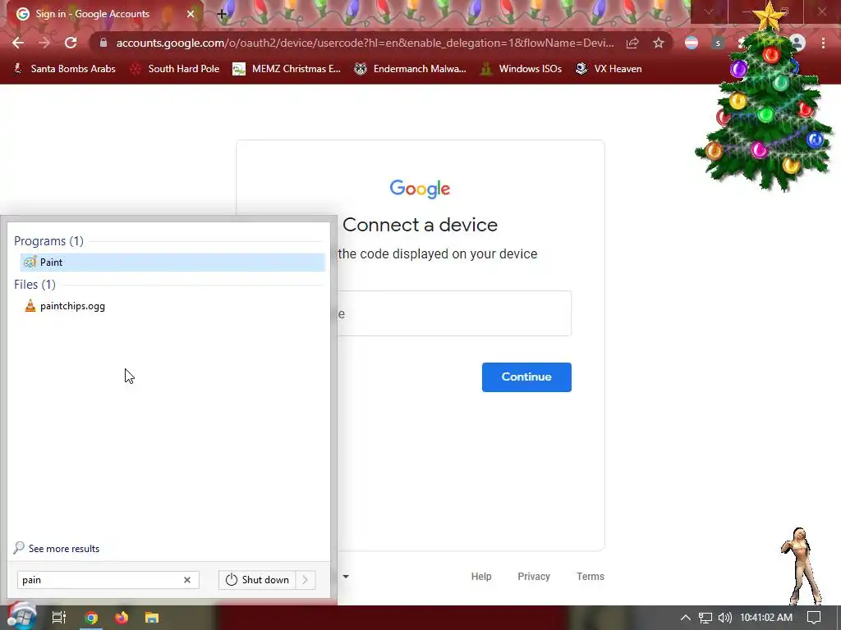The image size is (841, 630).
Task: Click the Google logo
Action: click(x=420, y=189)
